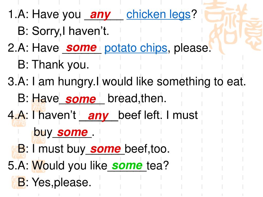Screen dimensions: 263x197
Task: Select the 'some' answer before bread
Action: [81, 99]
